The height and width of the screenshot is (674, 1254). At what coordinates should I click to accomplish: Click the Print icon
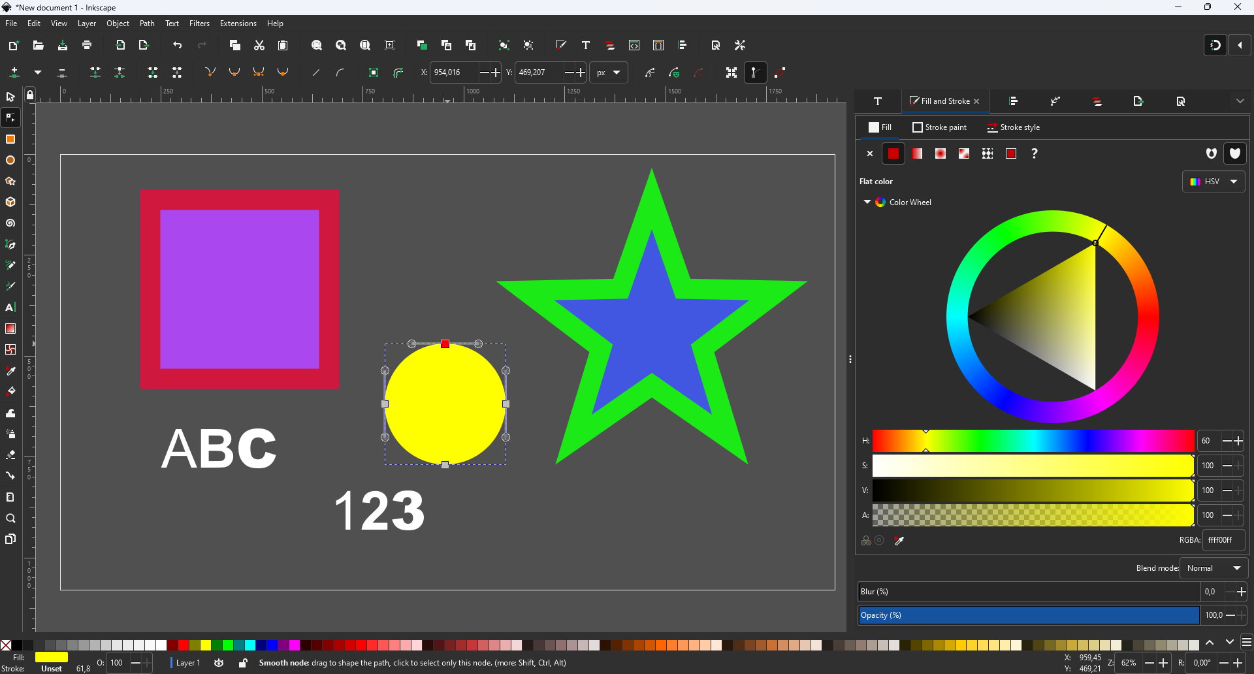pyautogui.click(x=87, y=45)
